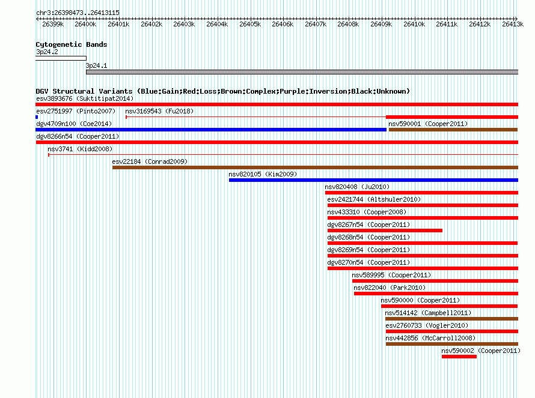Click the thin red nsv3741 line
The height and width of the screenshot is (398, 535).
click(x=283, y=155)
